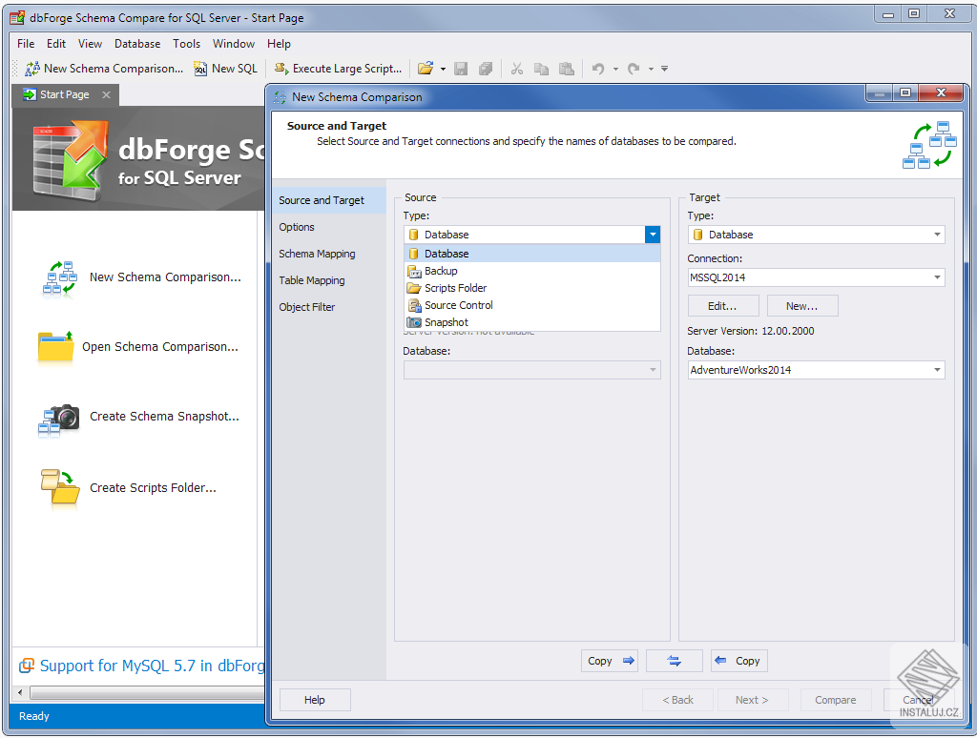Go to Table Mapping wizard page

point(329,281)
